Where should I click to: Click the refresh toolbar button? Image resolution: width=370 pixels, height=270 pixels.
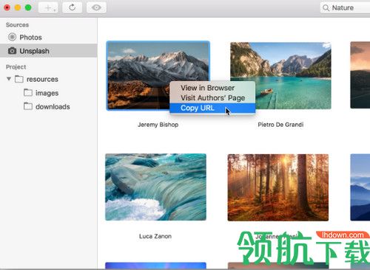click(72, 7)
